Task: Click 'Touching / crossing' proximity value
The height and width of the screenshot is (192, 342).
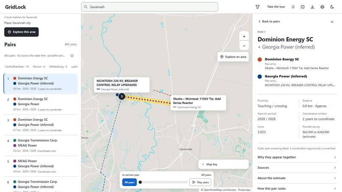Action: coord(272,106)
